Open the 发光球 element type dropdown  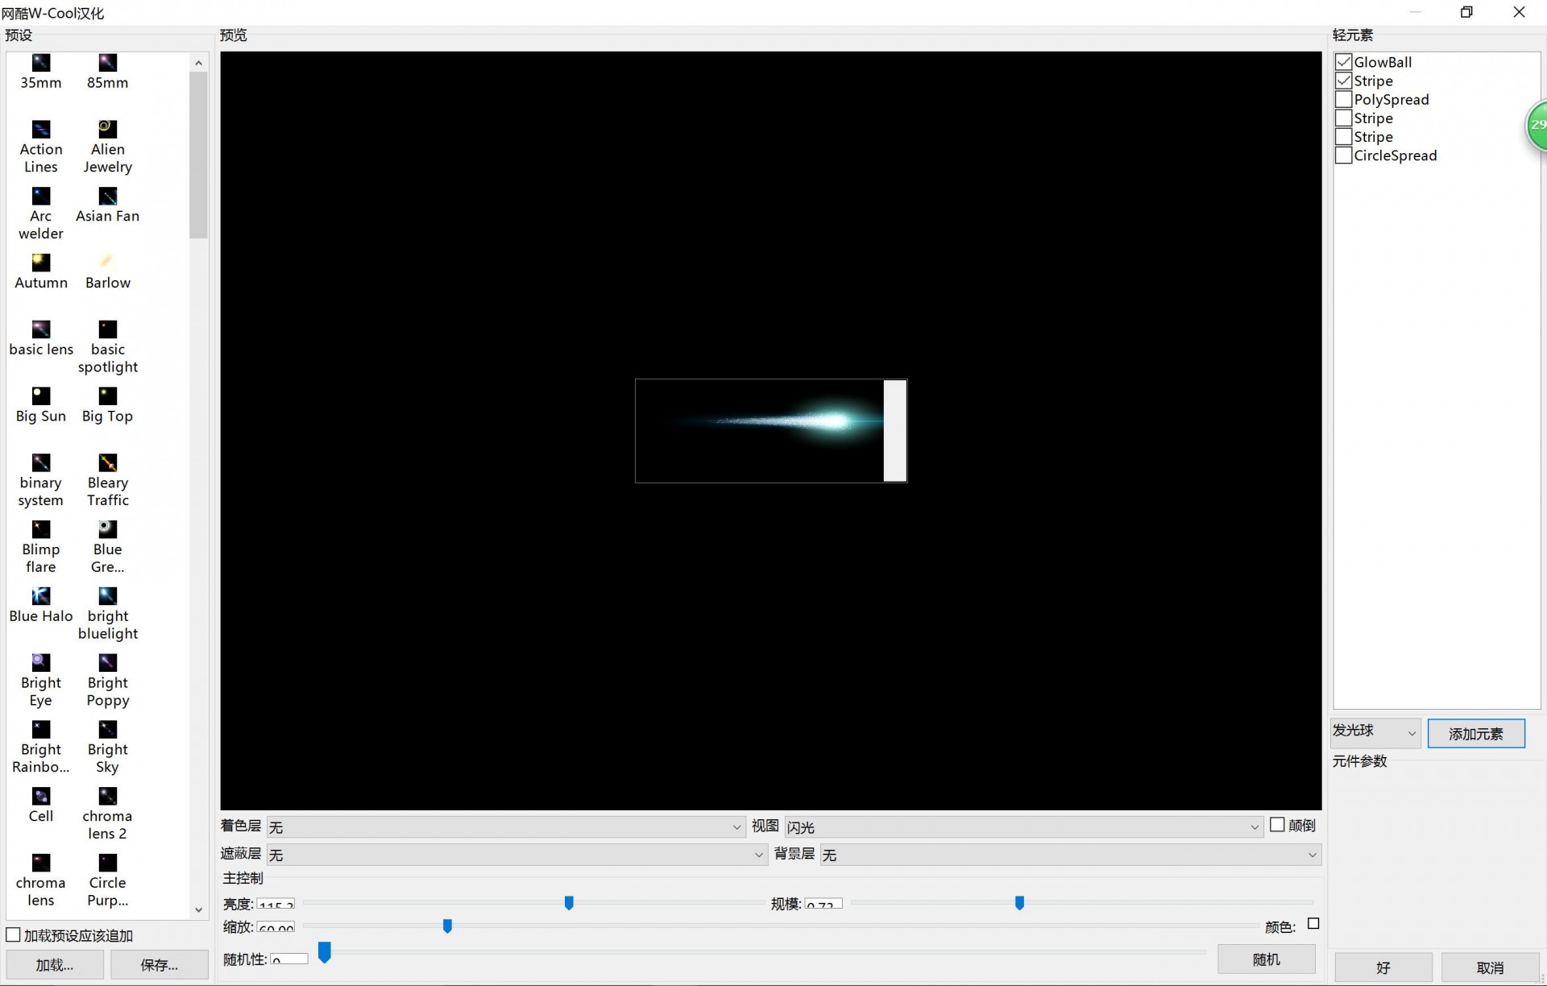pos(1375,733)
